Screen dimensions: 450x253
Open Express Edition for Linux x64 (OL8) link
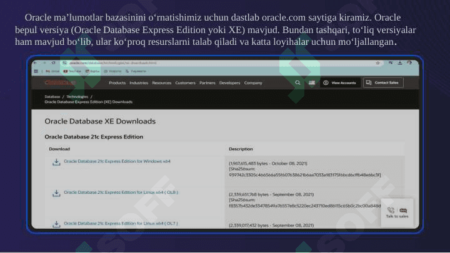click(x=121, y=193)
